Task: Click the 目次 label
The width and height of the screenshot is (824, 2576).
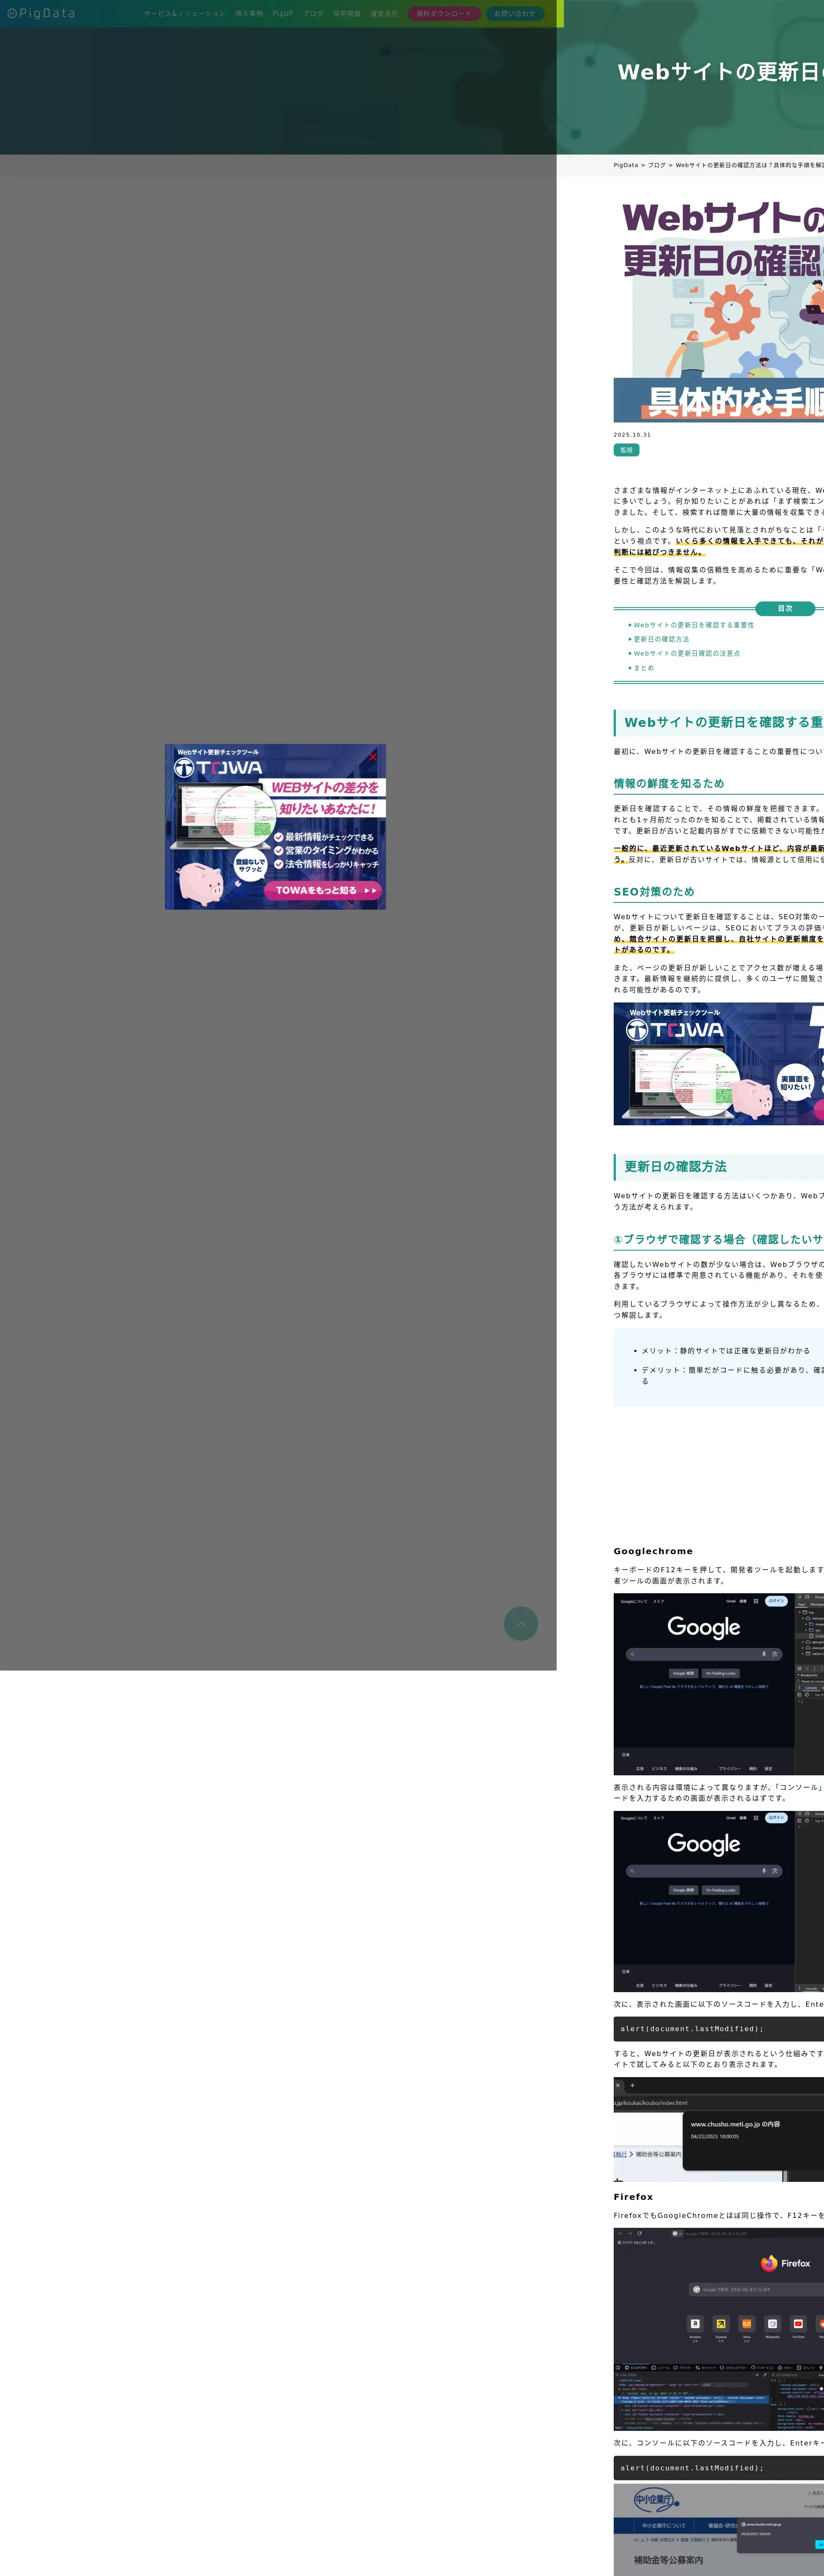Action: [x=785, y=608]
